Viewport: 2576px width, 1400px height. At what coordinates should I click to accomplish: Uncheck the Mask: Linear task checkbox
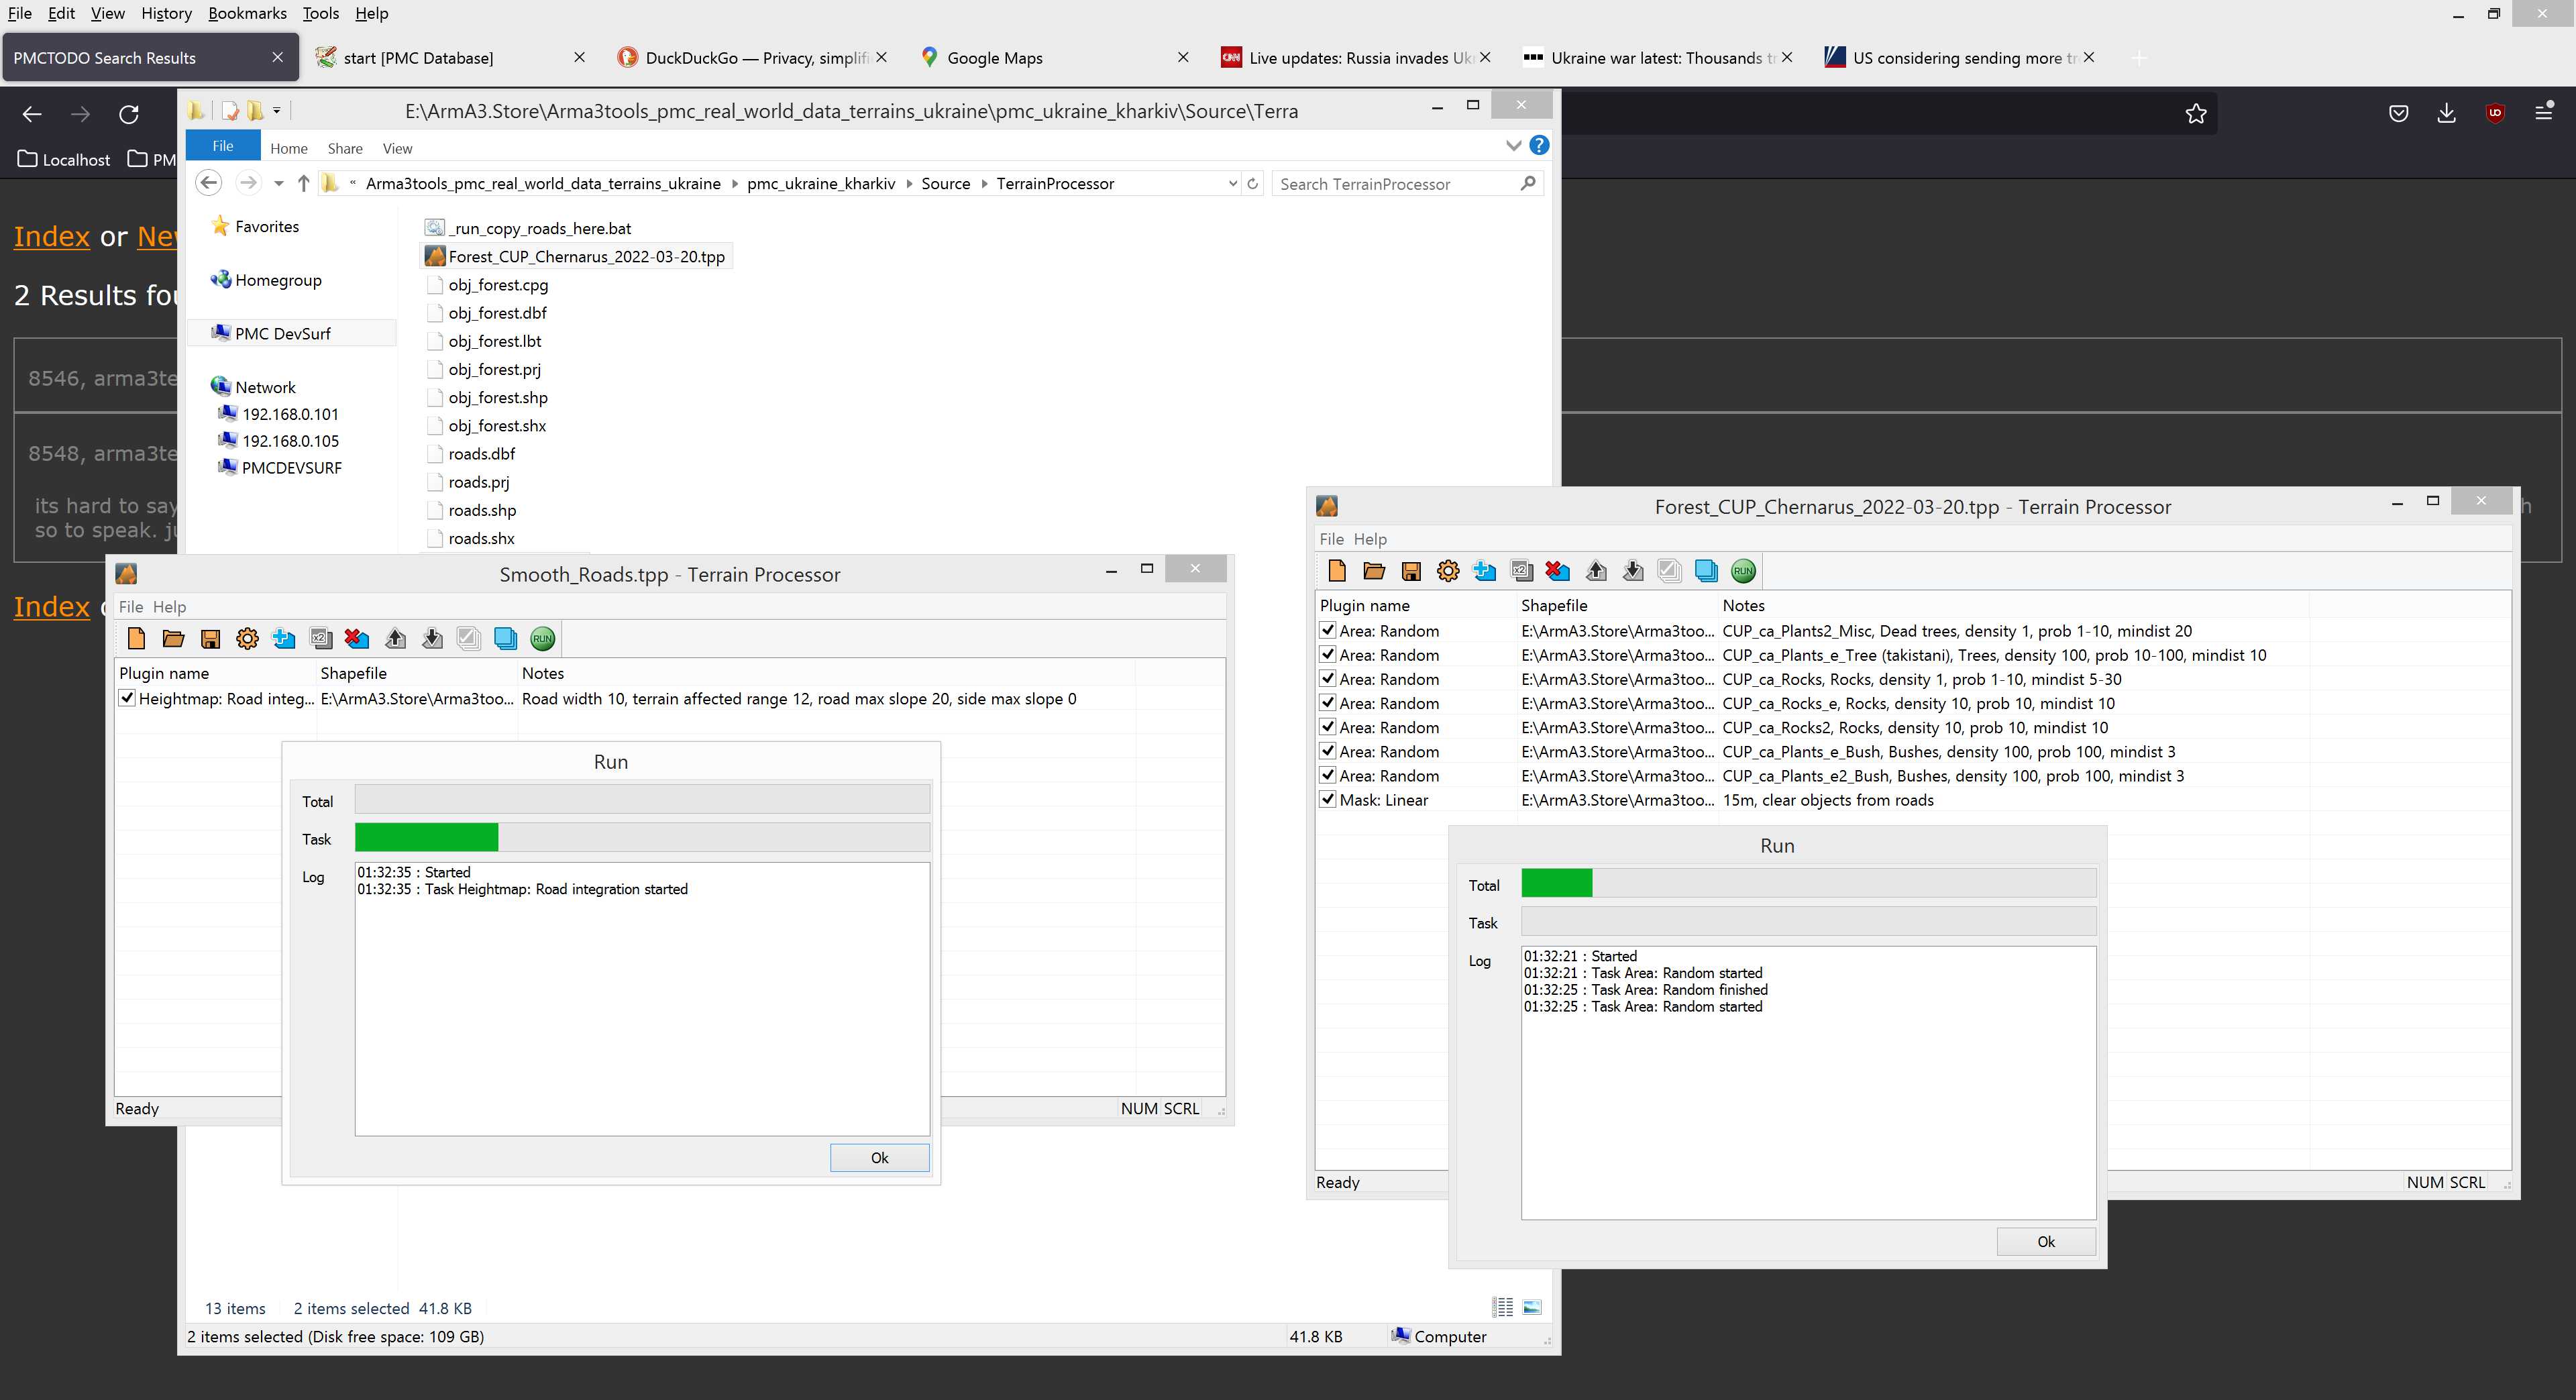[x=1328, y=799]
